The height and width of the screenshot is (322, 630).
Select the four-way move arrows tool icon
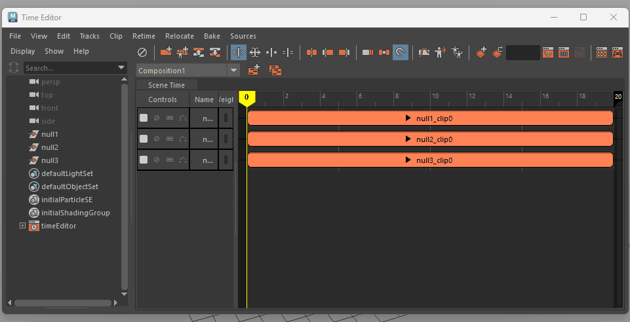[255, 52]
